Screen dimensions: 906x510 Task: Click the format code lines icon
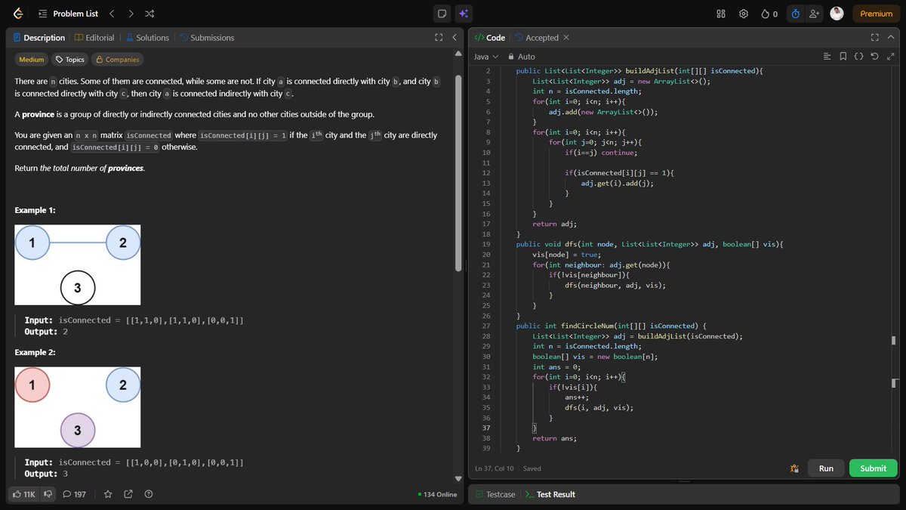(x=827, y=57)
